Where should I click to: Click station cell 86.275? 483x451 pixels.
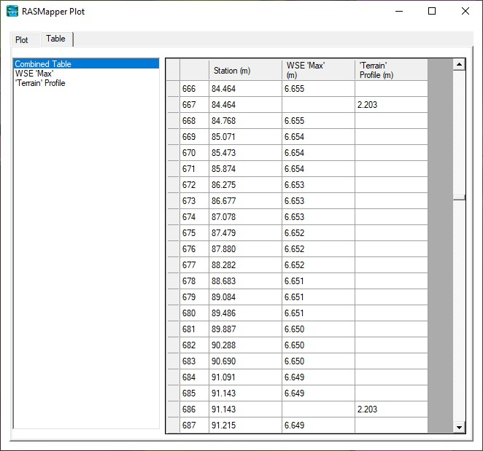click(x=245, y=184)
